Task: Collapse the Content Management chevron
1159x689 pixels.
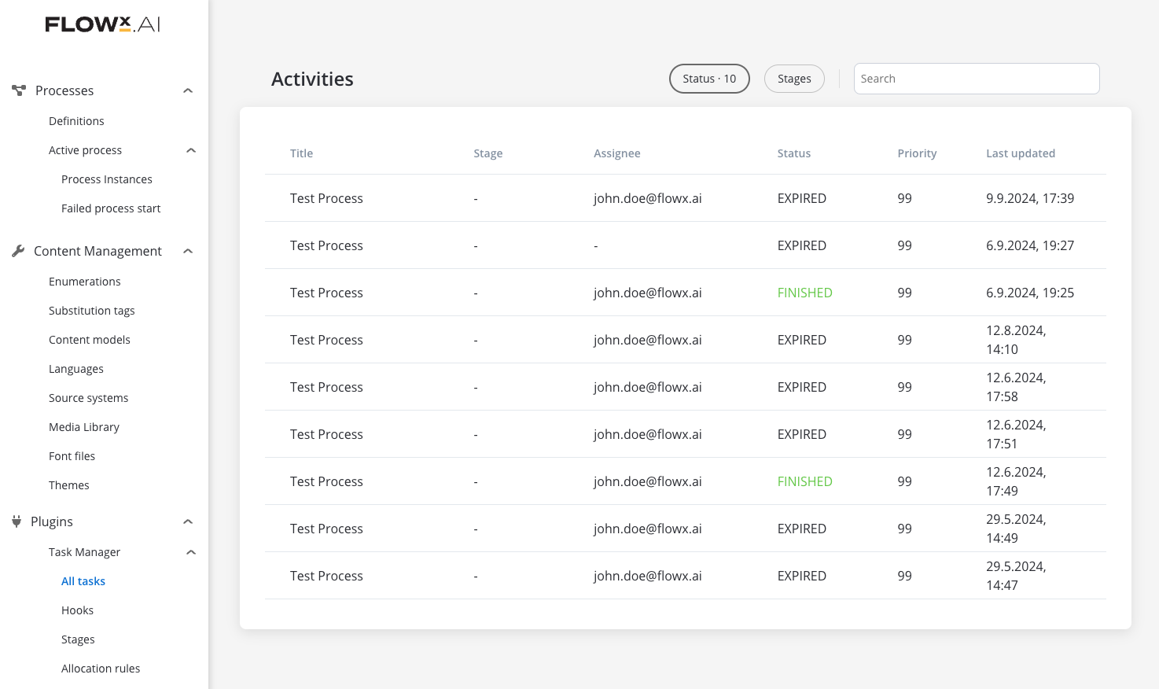Action: (x=188, y=251)
